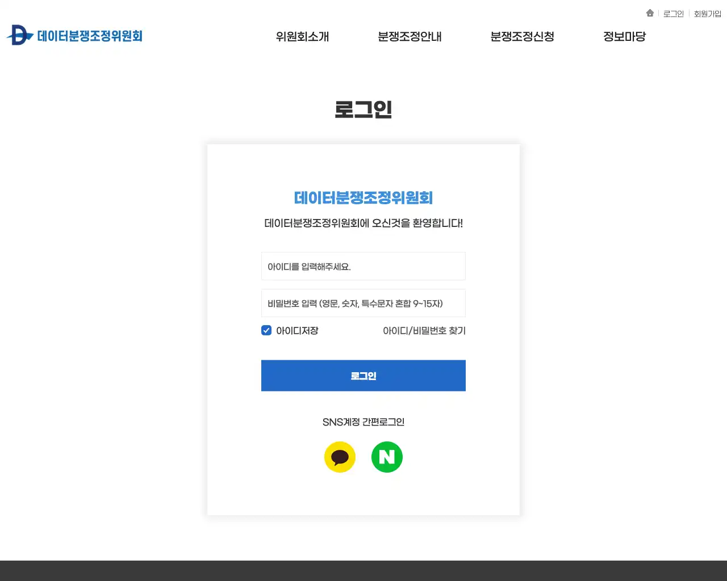
Task: Click the password input field
Action: [363, 302]
